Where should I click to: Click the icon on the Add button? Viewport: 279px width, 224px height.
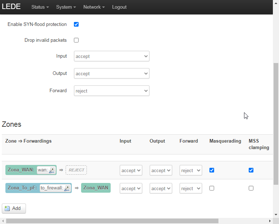click(7, 209)
